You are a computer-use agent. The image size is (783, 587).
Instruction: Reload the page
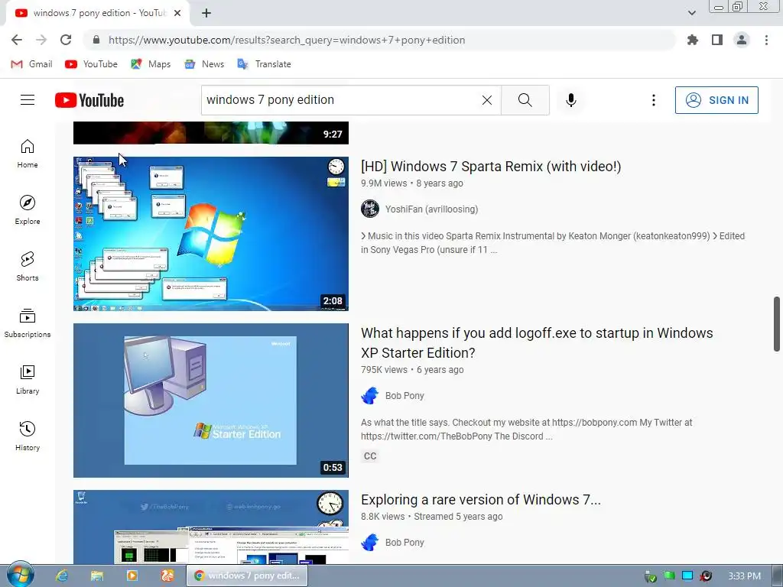click(66, 40)
